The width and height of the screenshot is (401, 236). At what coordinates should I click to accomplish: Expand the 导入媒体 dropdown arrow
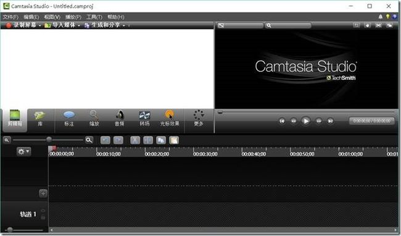(x=79, y=25)
